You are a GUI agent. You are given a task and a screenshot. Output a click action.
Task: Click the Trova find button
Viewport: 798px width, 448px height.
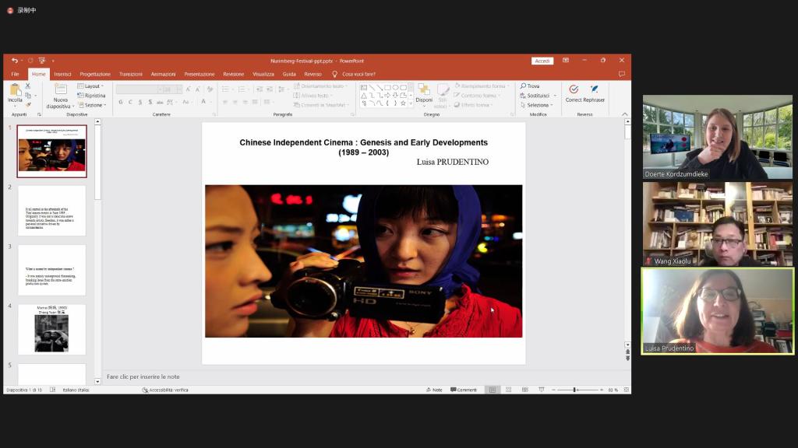pos(530,86)
